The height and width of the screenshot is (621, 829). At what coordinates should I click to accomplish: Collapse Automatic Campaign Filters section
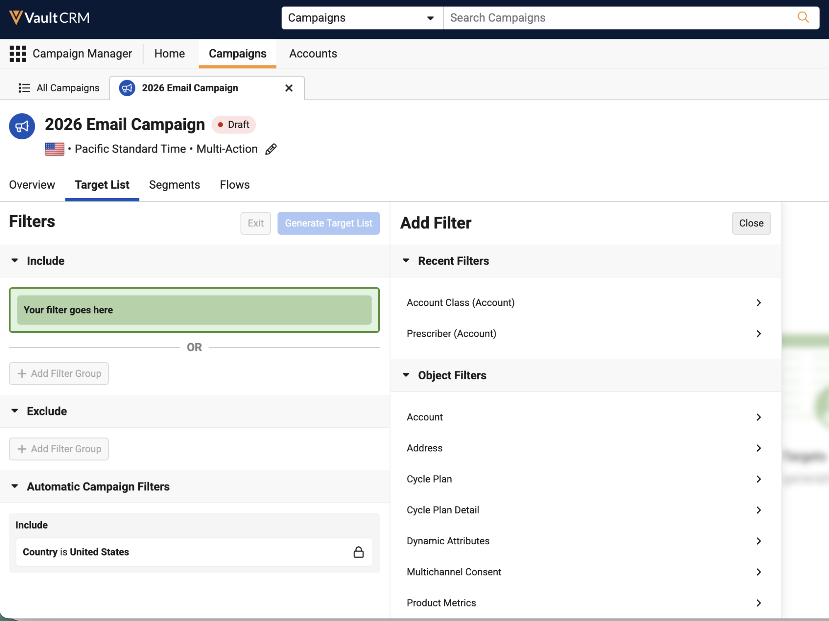click(15, 486)
